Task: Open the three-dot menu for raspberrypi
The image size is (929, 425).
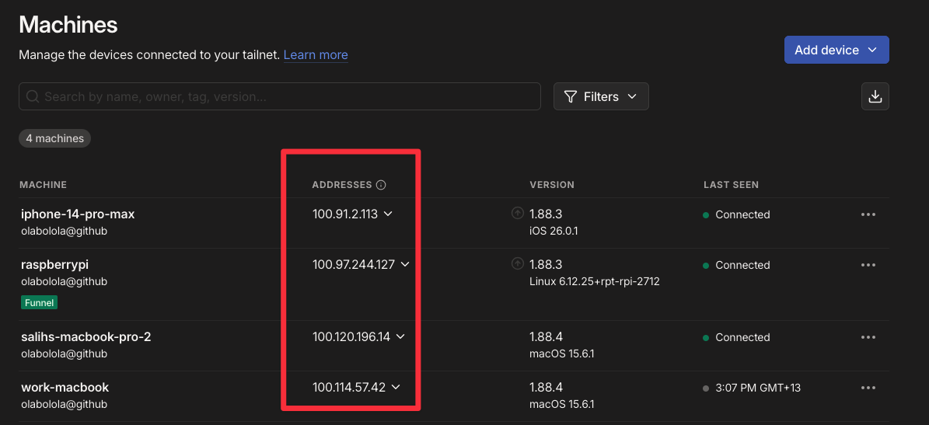Action: coord(868,265)
